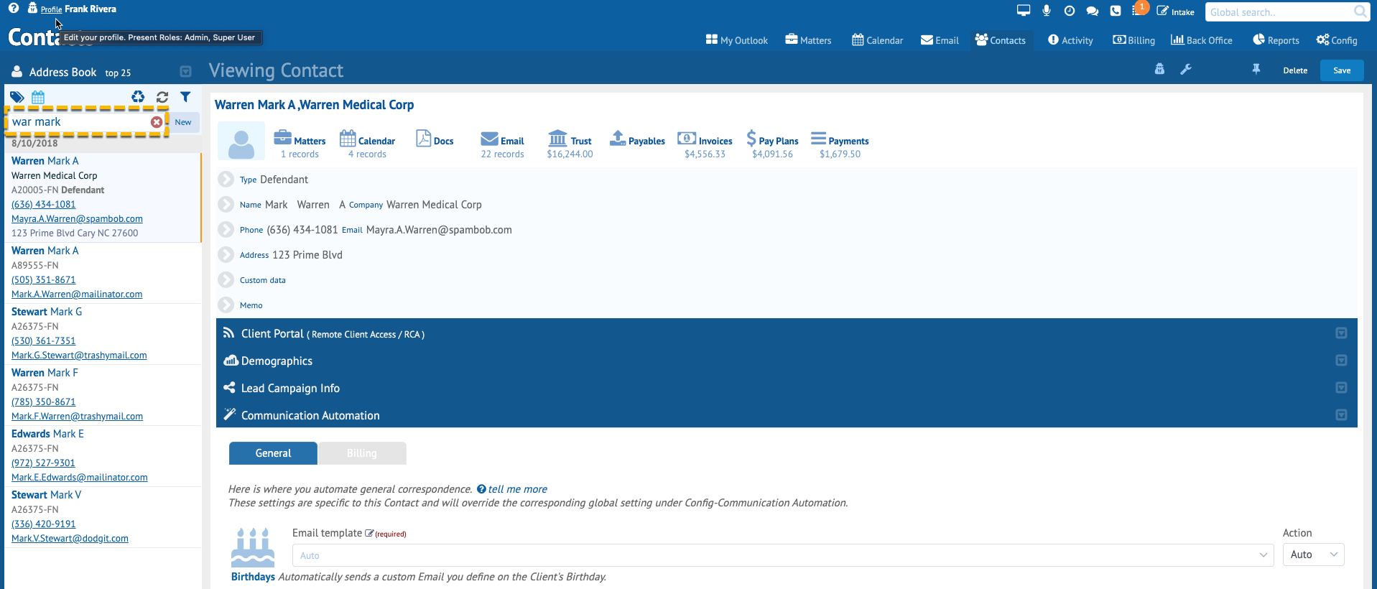Viewport: 1377px width, 589px height.
Task: Switch to the Billing tab
Action: tap(362, 453)
